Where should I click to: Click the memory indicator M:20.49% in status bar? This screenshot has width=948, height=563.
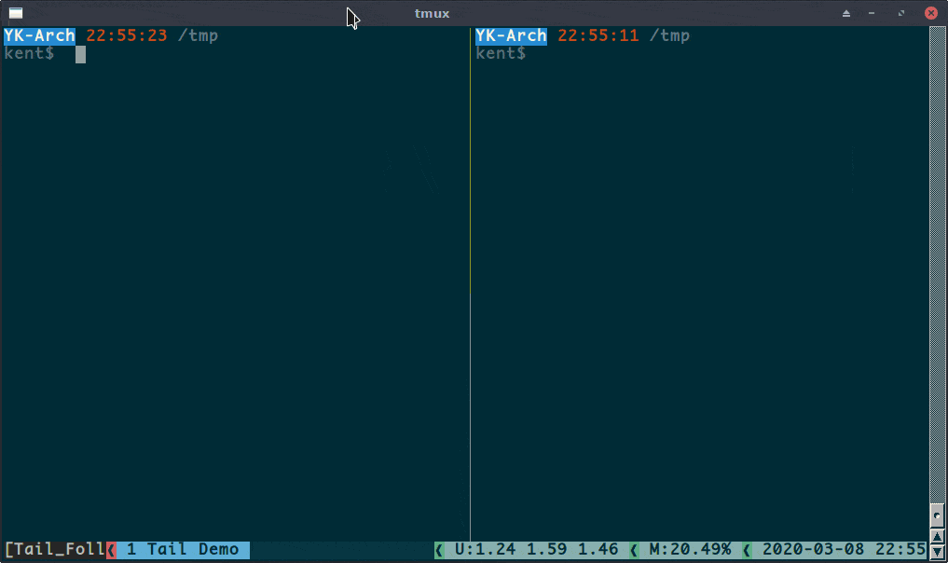tap(691, 550)
